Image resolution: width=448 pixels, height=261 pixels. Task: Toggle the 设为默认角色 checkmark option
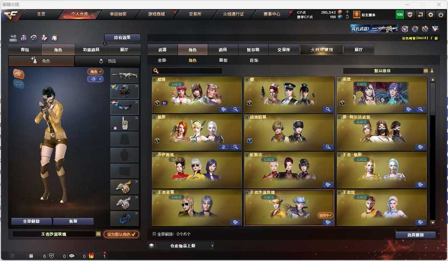[121, 234]
